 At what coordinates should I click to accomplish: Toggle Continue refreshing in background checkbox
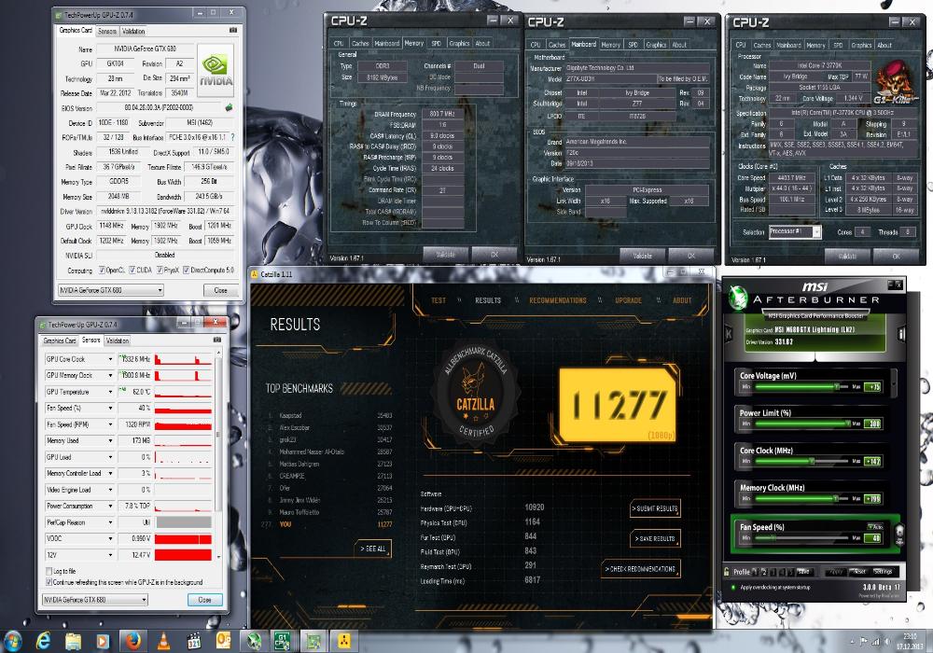(49, 582)
